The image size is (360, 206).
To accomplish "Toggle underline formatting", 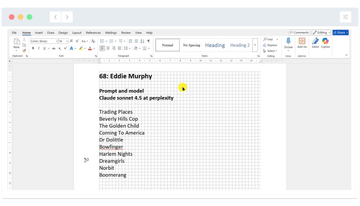I will [x=44, y=48].
